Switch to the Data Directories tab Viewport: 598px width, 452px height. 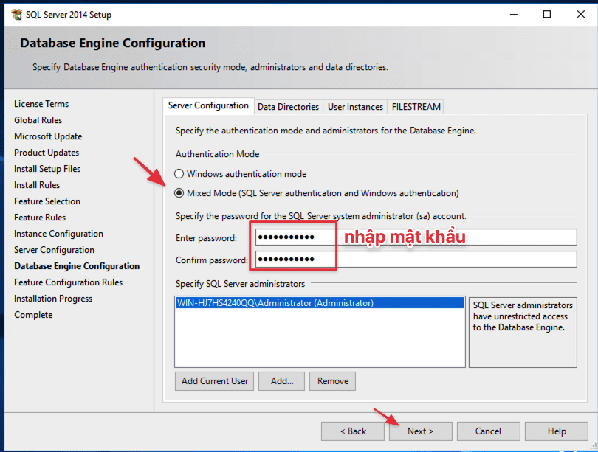pyautogui.click(x=288, y=107)
